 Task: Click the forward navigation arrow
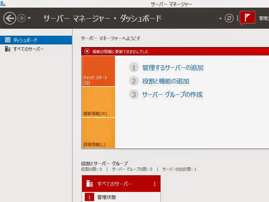point(22,18)
